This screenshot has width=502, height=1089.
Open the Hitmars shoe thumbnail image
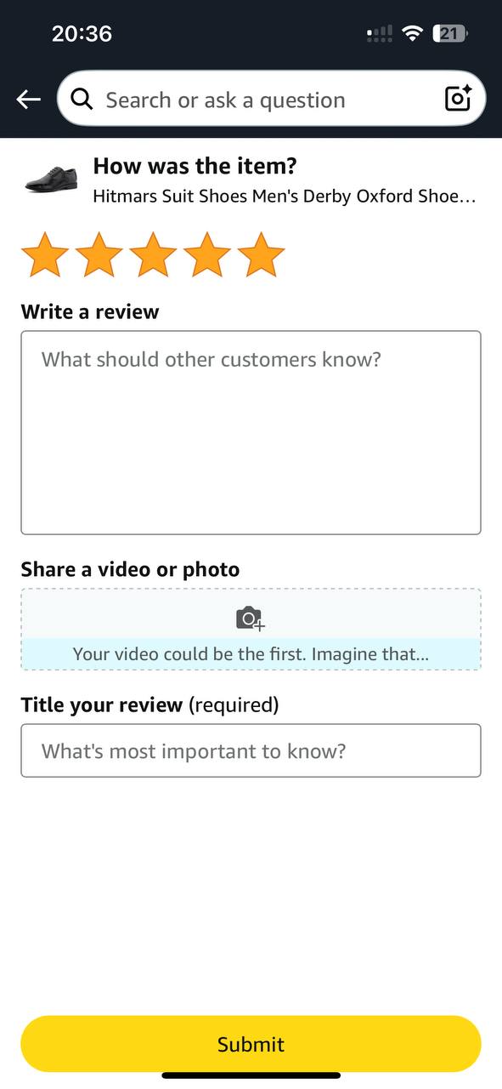51,179
